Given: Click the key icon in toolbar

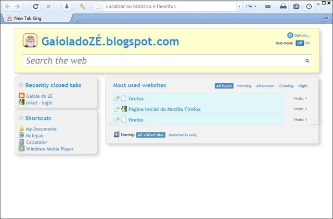Looking at the screenshot, I should click(82, 7).
